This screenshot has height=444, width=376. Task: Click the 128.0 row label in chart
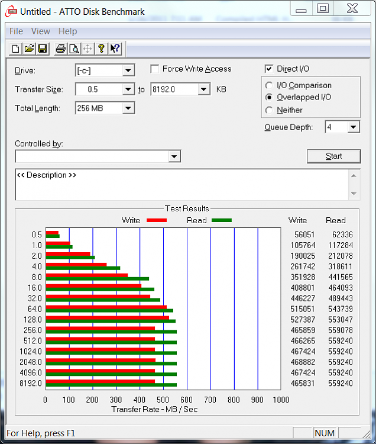pyautogui.click(x=33, y=320)
